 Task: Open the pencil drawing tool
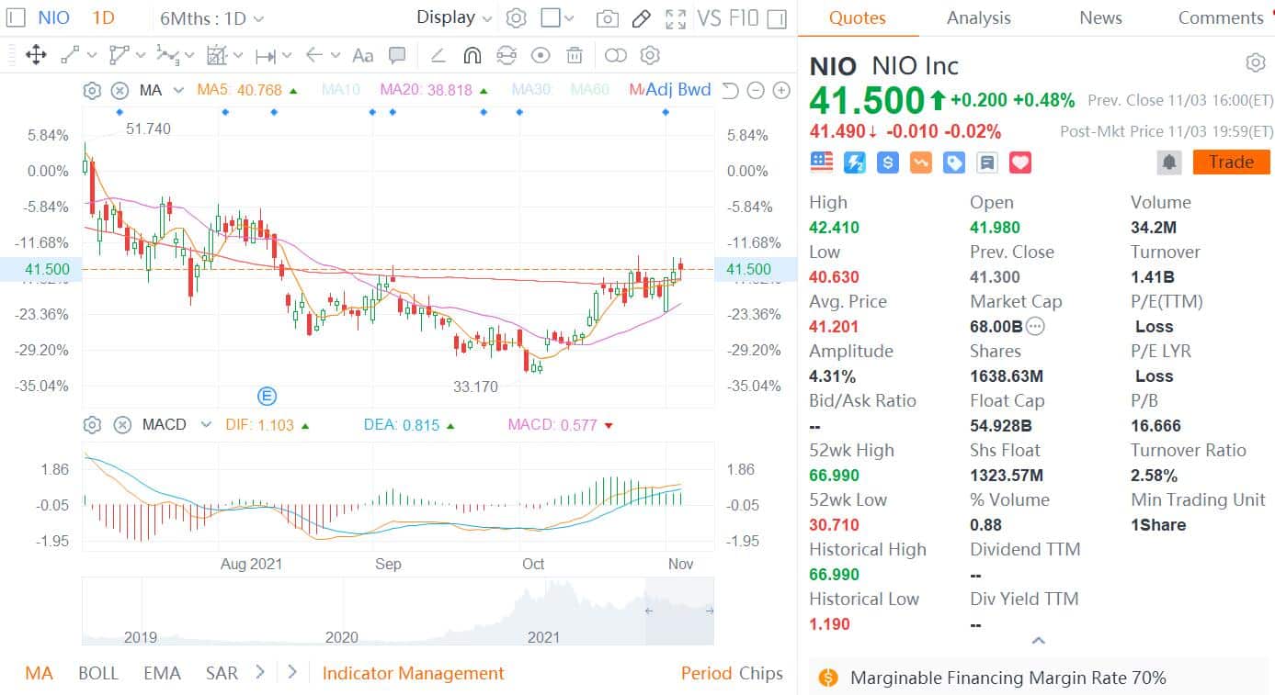click(x=641, y=17)
